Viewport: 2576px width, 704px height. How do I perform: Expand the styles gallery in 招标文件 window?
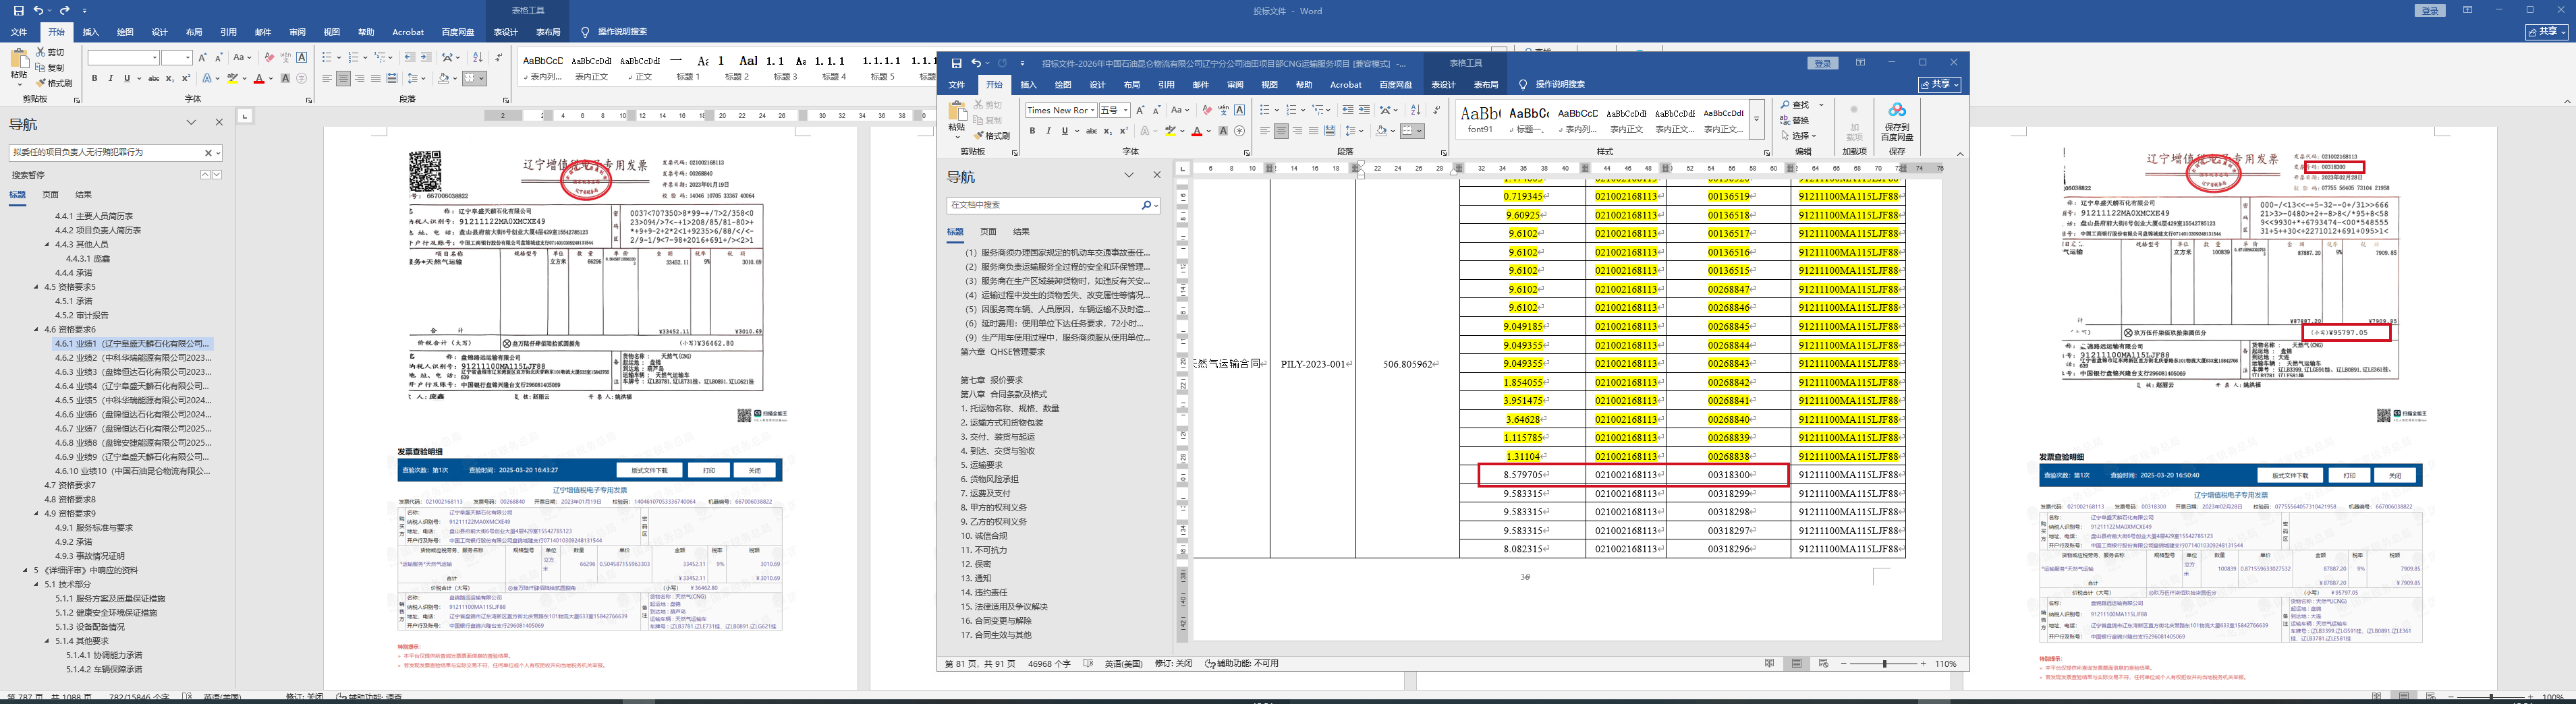(x=1757, y=119)
